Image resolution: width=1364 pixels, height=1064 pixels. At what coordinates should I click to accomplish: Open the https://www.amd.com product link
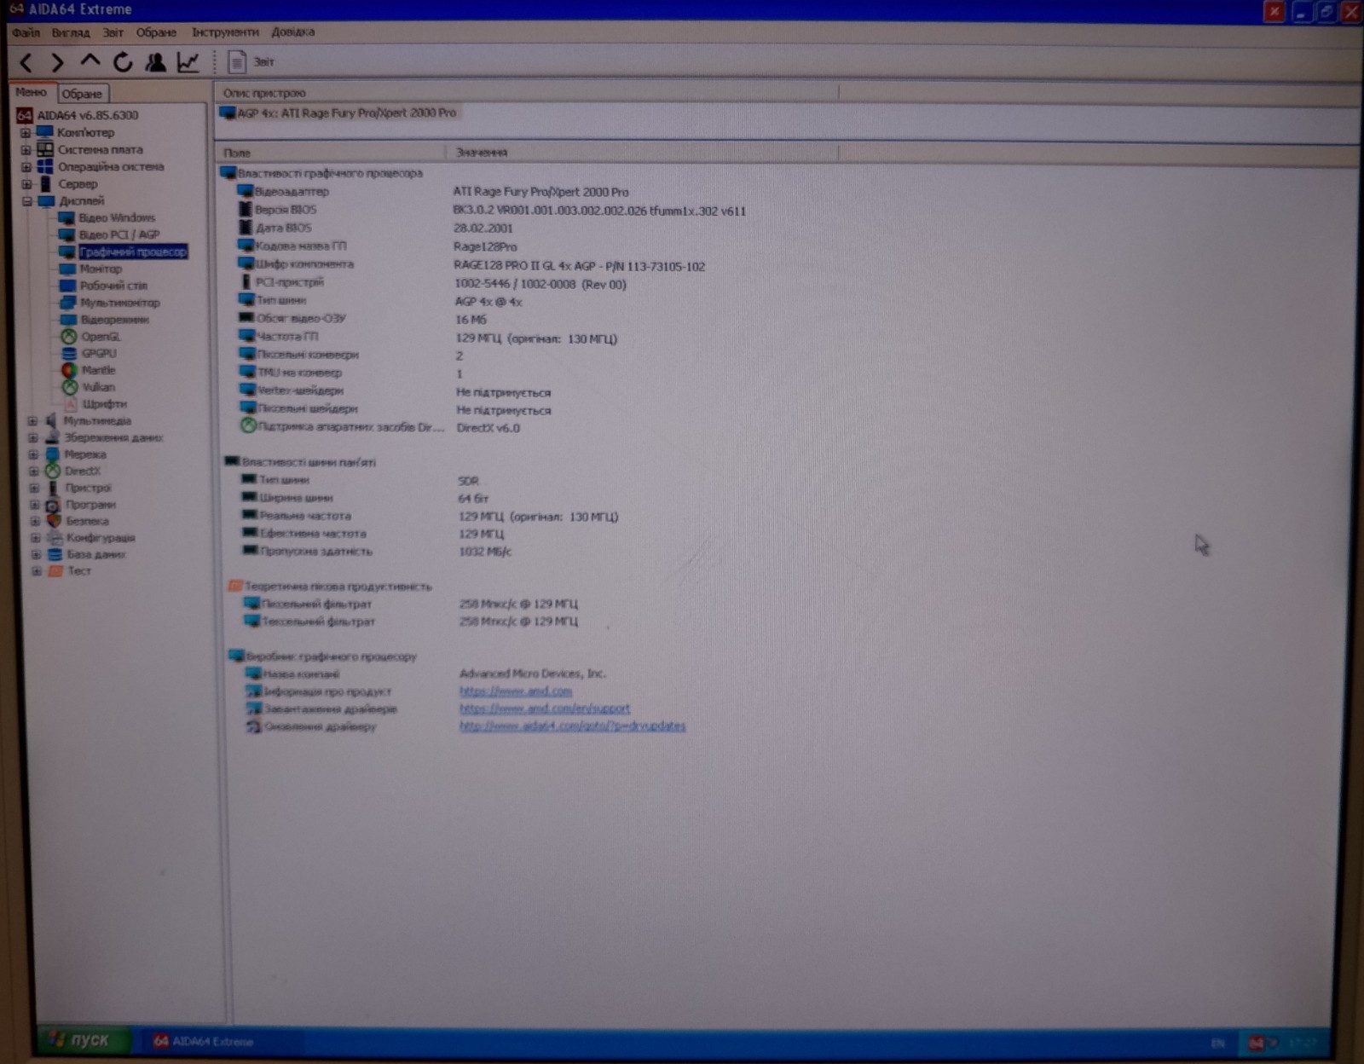[516, 691]
